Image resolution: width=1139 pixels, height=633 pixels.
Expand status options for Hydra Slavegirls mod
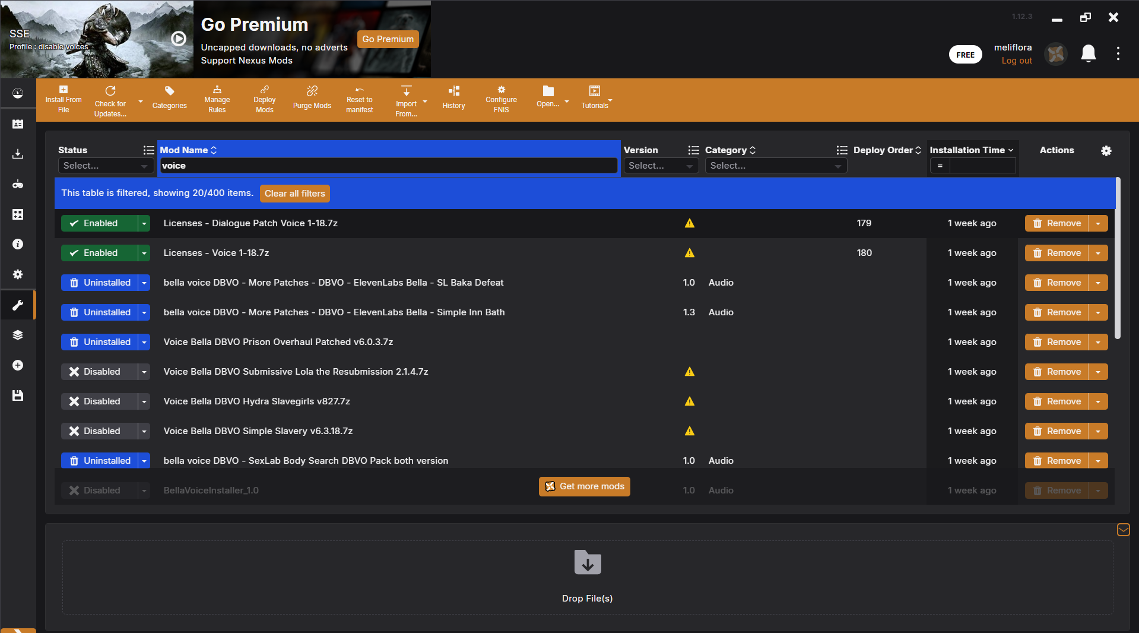tap(144, 401)
